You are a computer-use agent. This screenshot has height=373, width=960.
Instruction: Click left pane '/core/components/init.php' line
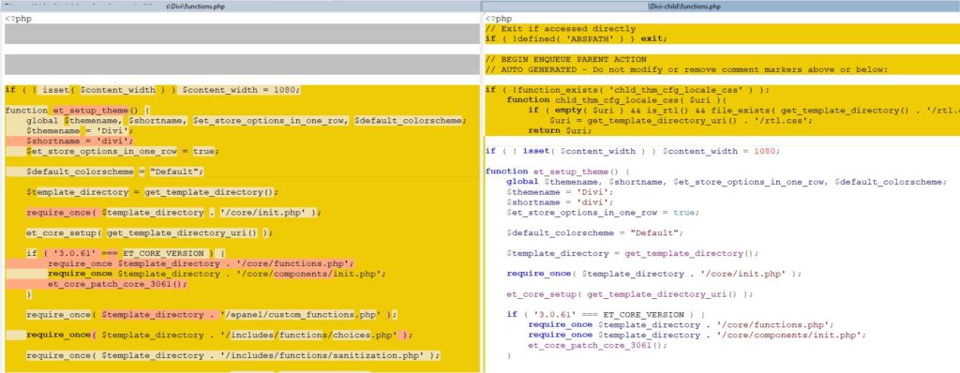click(217, 274)
